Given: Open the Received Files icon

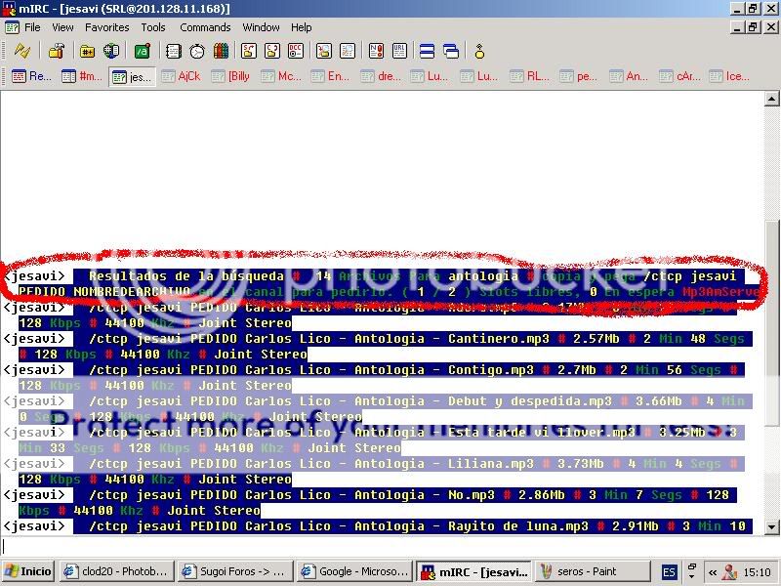Looking at the screenshot, I should point(324,51).
